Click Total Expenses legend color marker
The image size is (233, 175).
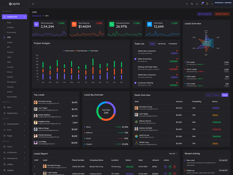pyautogui.click(x=76, y=51)
